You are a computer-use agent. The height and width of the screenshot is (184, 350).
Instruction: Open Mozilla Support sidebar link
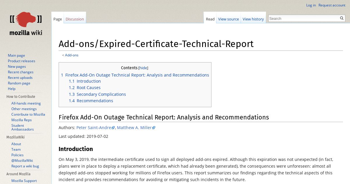24,181
